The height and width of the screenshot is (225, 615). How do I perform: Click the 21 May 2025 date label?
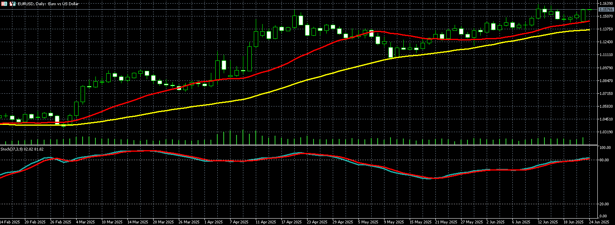coord(446,222)
